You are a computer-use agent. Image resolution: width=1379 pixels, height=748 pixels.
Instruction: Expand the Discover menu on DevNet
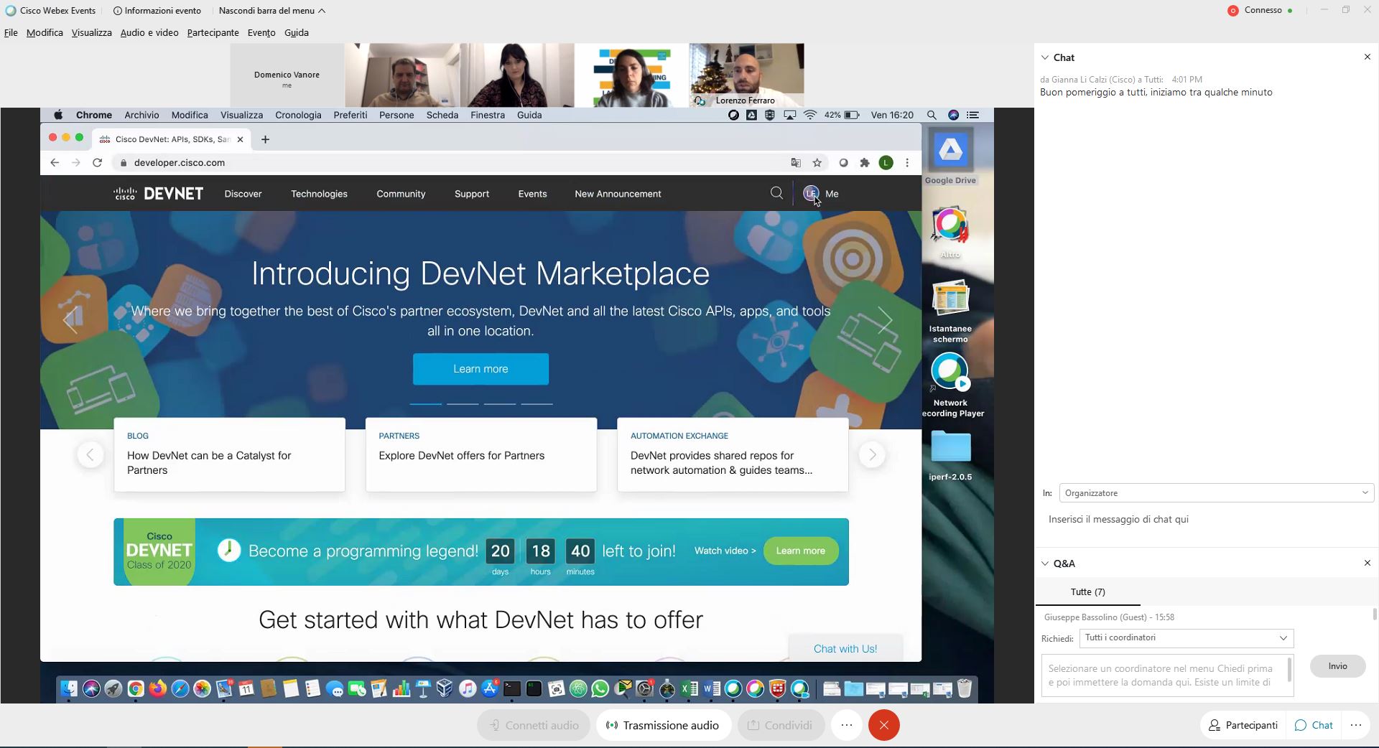point(243,194)
